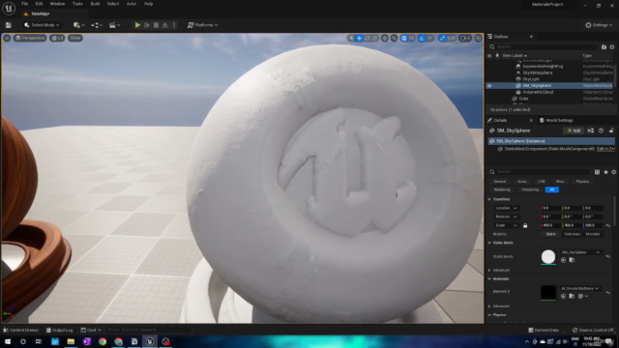Adjust the camera speed setting
This screenshot has width=619, height=348.
(465, 38)
